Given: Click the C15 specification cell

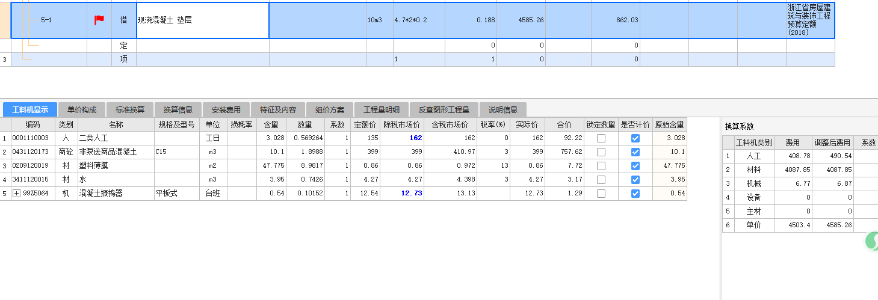Looking at the screenshot, I should pos(176,152).
